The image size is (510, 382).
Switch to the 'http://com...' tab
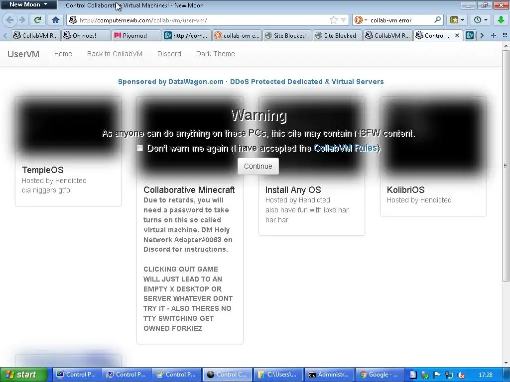tap(186, 35)
